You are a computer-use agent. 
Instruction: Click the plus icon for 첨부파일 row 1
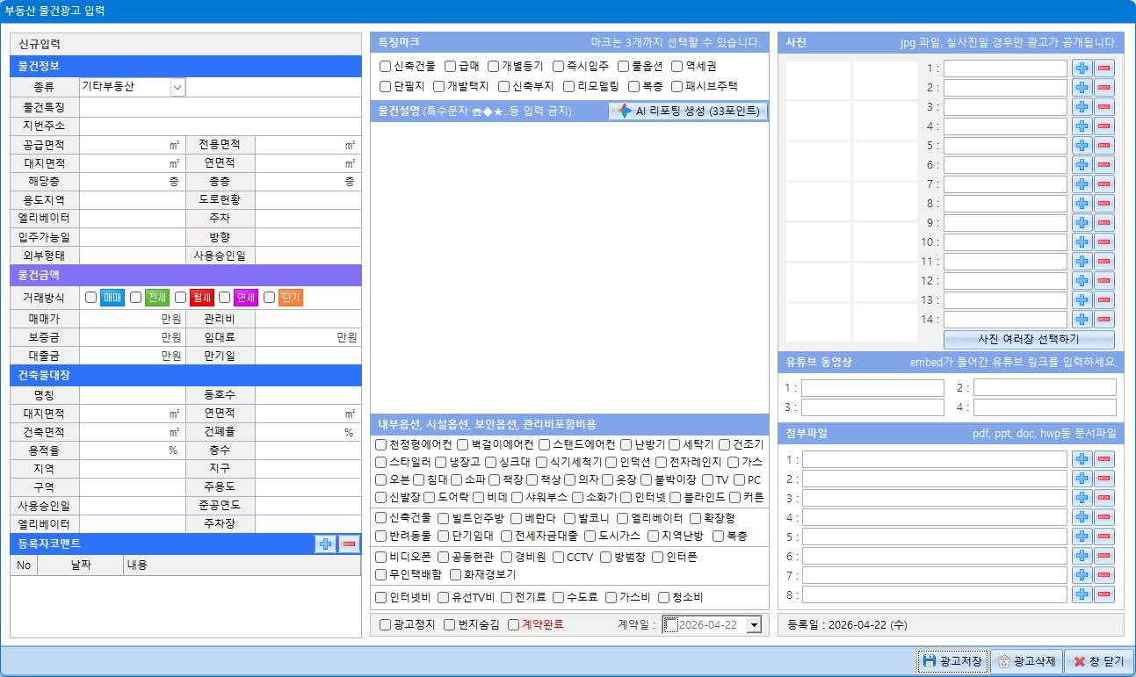pos(1082,459)
